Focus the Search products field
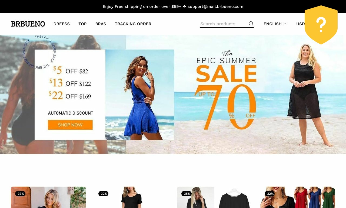 (x=224, y=24)
